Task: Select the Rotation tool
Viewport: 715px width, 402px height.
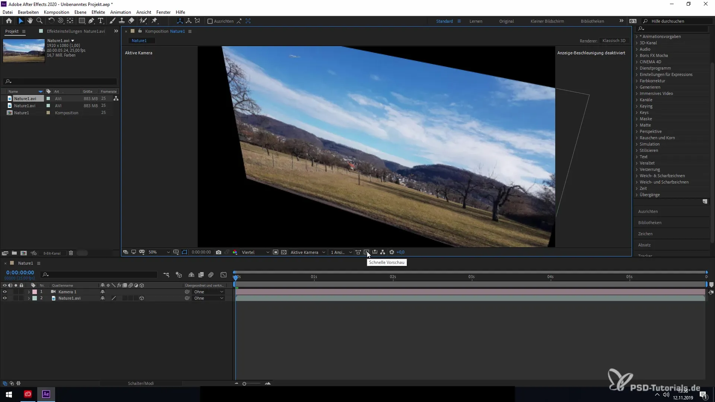Action: [x=51, y=21]
